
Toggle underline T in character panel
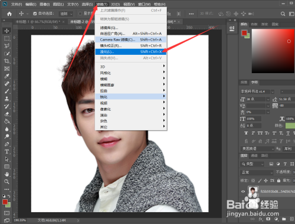[288, 133]
